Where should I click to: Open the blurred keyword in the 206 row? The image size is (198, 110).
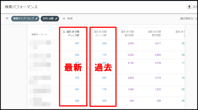(x=40, y=102)
